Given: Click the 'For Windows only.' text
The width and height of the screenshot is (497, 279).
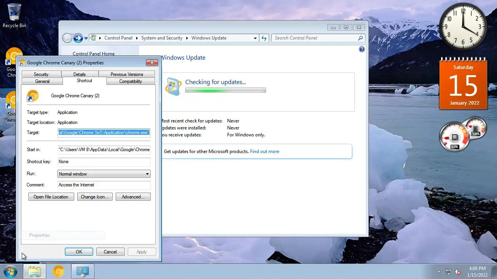Looking at the screenshot, I should [246, 135].
